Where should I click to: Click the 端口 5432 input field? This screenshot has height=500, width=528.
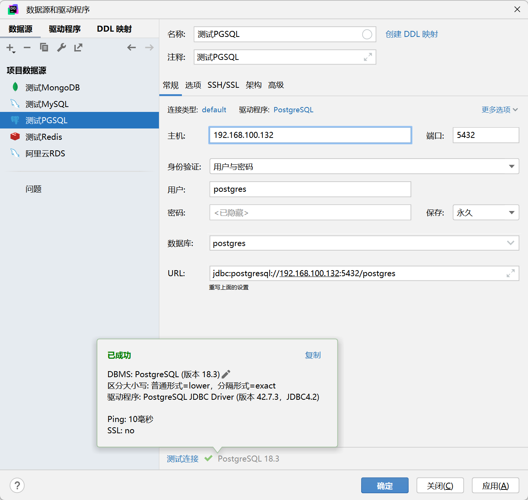(x=486, y=135)
